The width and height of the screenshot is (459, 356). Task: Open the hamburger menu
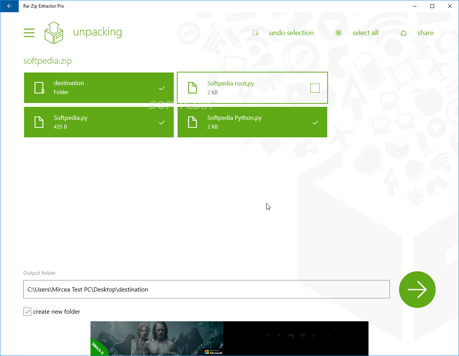[x=29, y=33]
